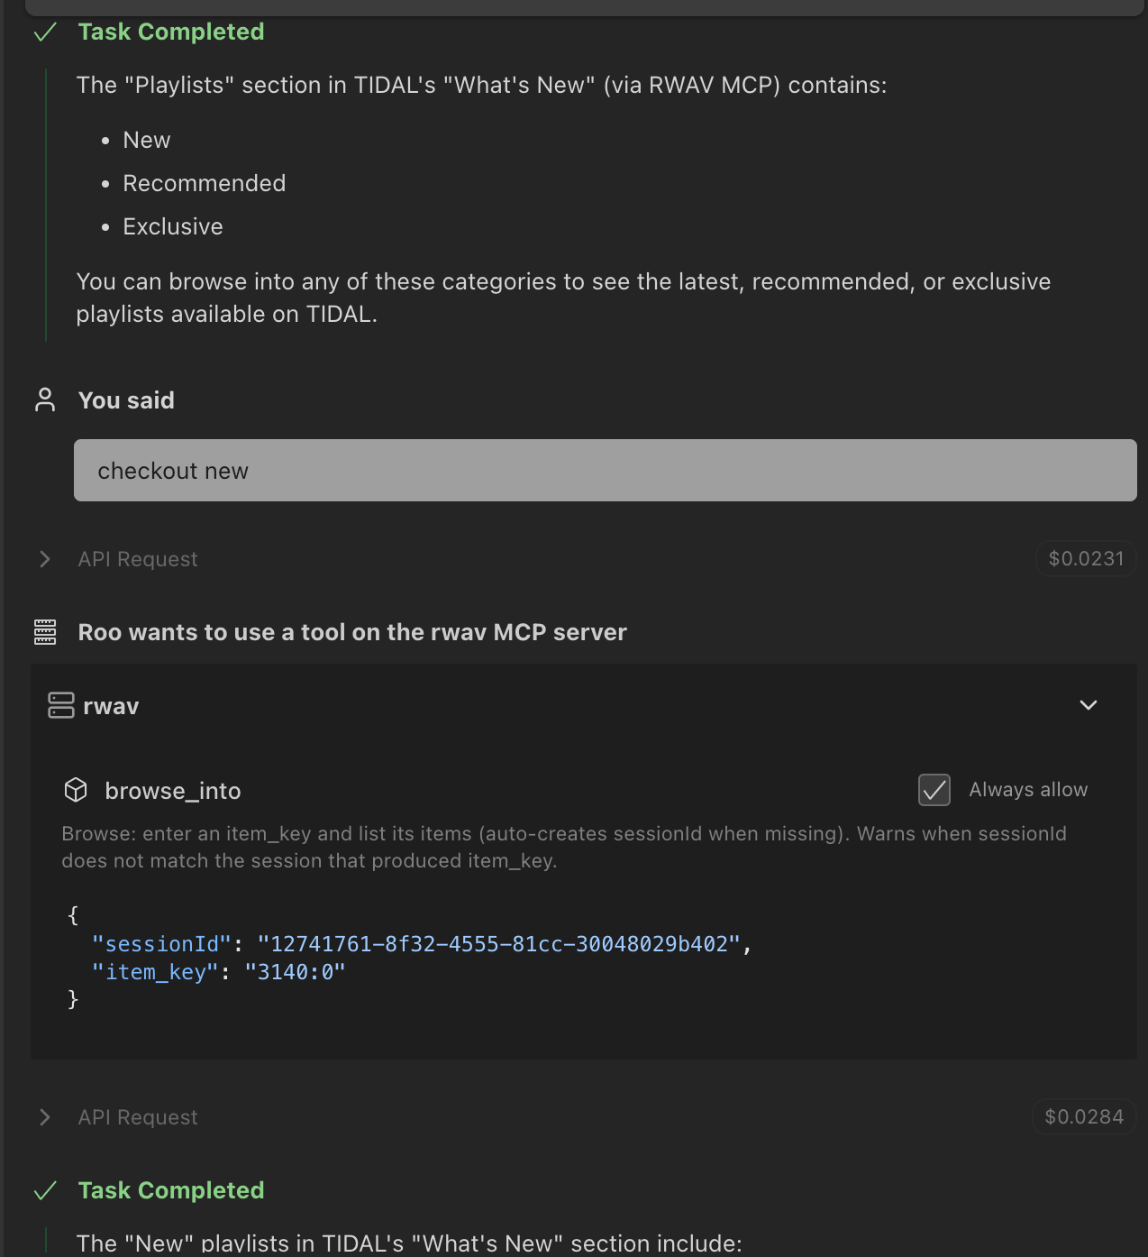Collapse the rwav server panel chevron
1148x1257 pixels.
1089,705
